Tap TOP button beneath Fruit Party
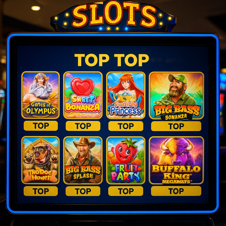 pos(126,191)
